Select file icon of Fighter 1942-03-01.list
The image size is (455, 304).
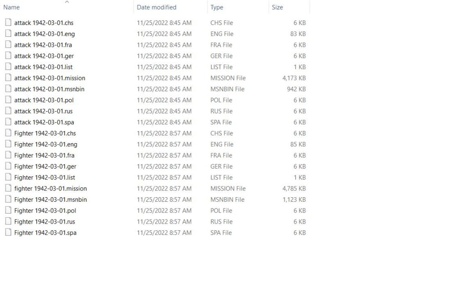click(8, 177)
